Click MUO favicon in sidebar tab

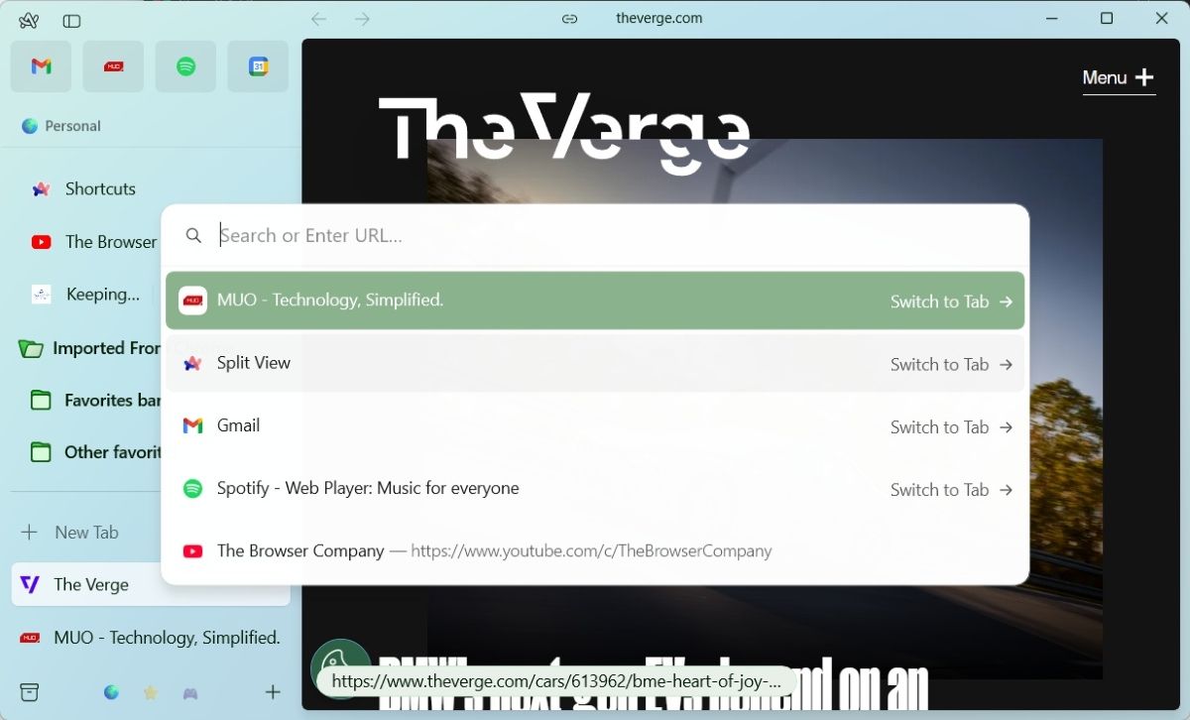pos(30,638)
